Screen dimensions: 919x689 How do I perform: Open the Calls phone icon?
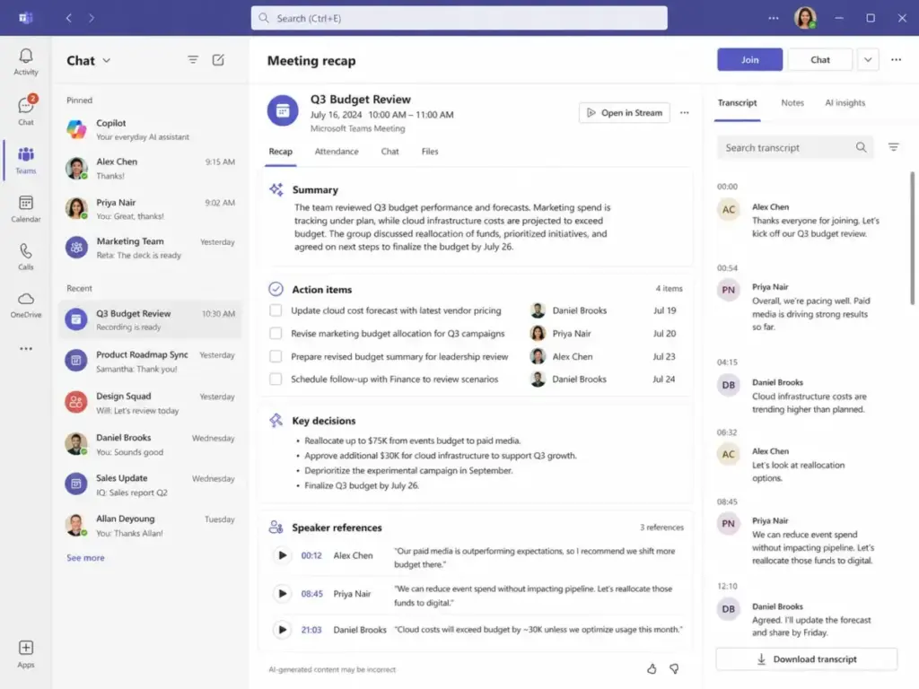point(26,257)
